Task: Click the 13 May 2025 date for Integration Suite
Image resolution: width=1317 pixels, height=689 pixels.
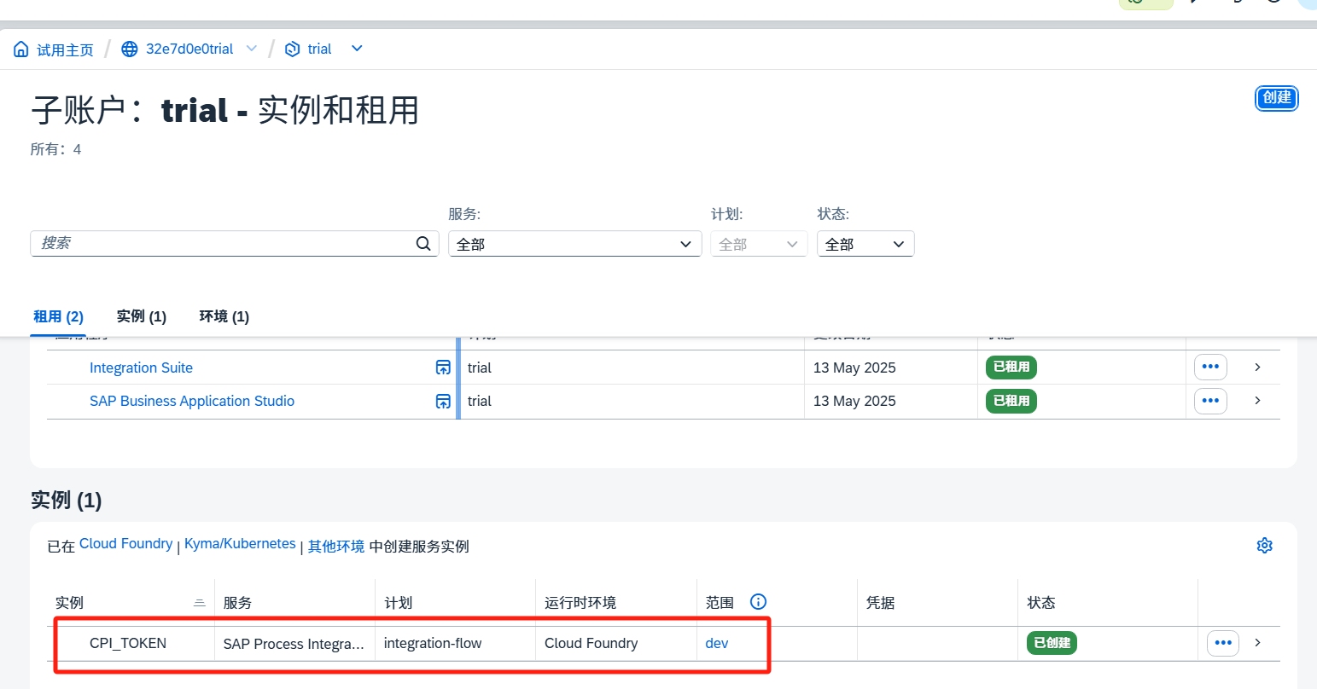Action: (x=854, y=368)
